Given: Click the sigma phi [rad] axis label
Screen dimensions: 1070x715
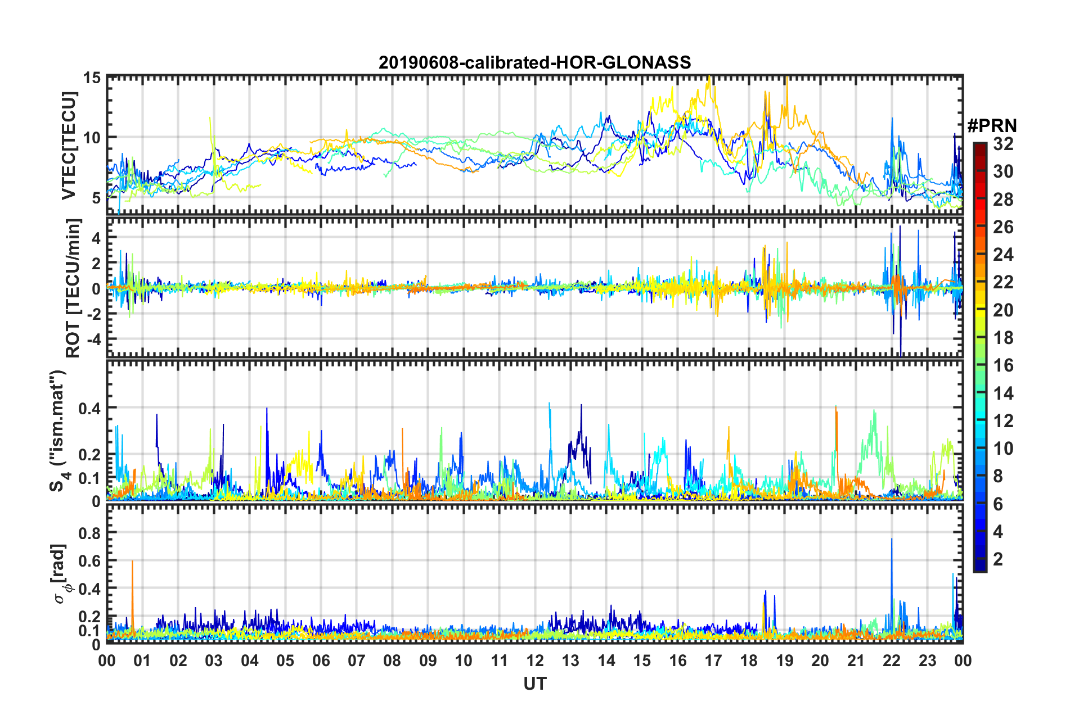Looking at the screenshot, I should (60, 573).
